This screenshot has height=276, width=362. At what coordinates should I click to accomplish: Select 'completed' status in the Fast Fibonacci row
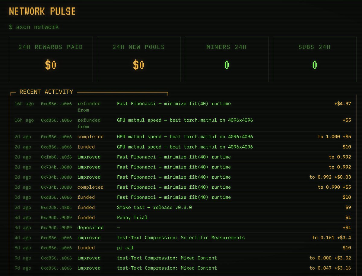pos(90,187)
